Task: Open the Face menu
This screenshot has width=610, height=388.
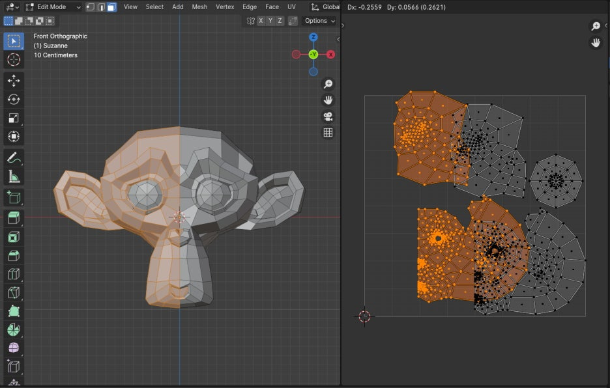Action: tap(272, 7)
